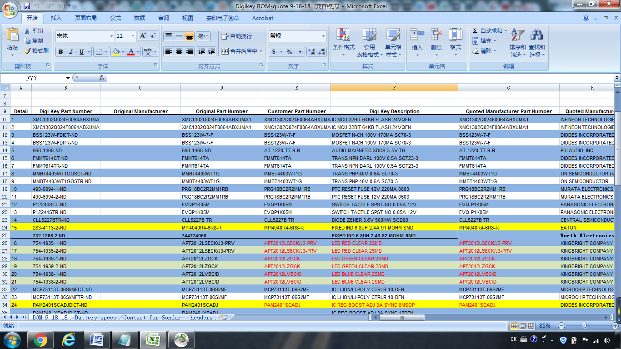The height and width of the screenshot is (349, 621).
Task: Click the zoom level 85% button
Action: [545, 326]
